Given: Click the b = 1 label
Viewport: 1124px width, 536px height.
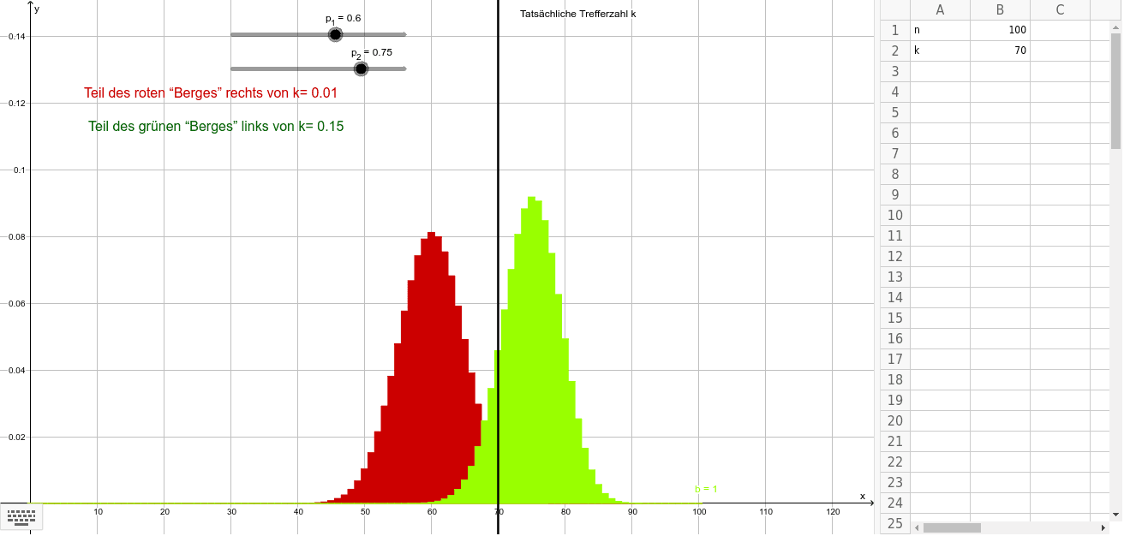Looking at the screenshot, I should [x=706, y=489].
